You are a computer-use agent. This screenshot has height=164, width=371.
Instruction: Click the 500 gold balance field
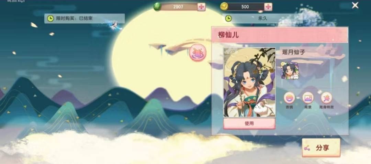click(x=246, y=7)
